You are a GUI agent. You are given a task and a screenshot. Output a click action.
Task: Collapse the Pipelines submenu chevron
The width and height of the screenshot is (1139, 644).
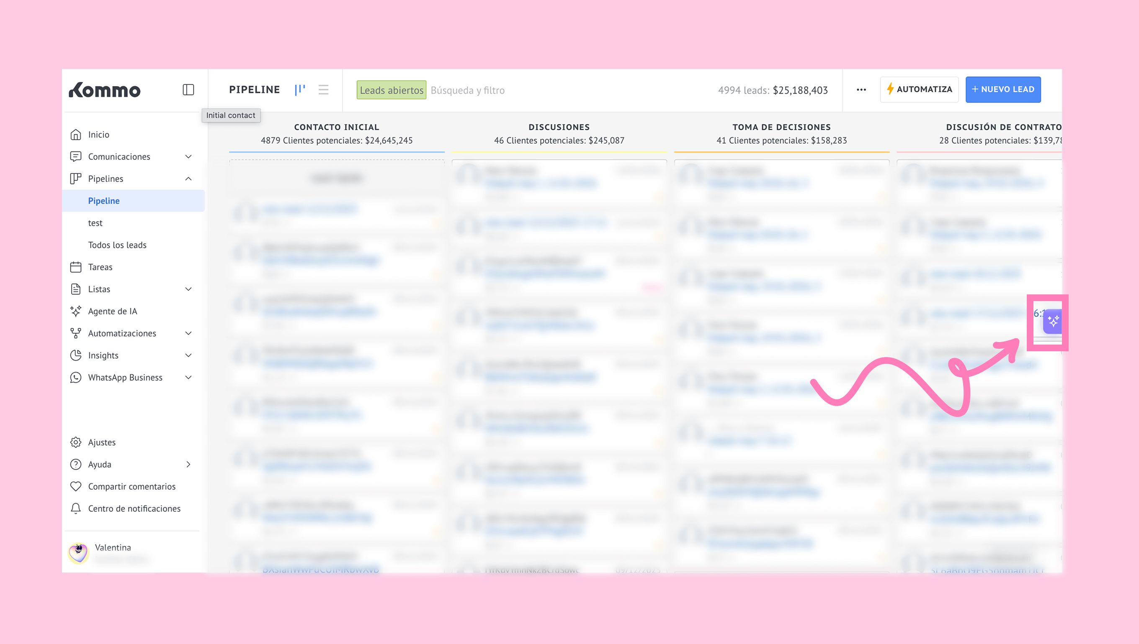tap(188, 179)
